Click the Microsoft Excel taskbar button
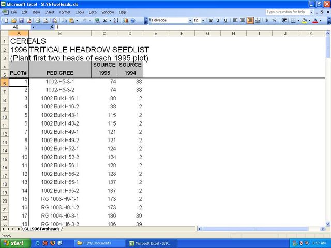The image size is (331, 248). 151,243
